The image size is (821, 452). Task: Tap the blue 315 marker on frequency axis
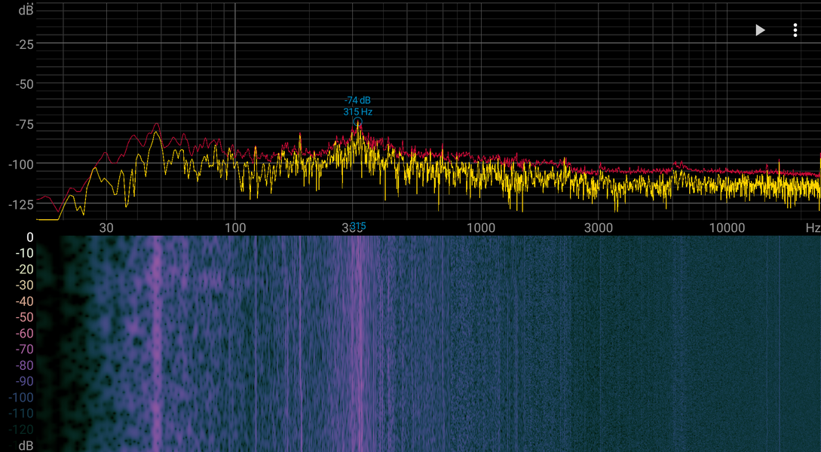358,226
